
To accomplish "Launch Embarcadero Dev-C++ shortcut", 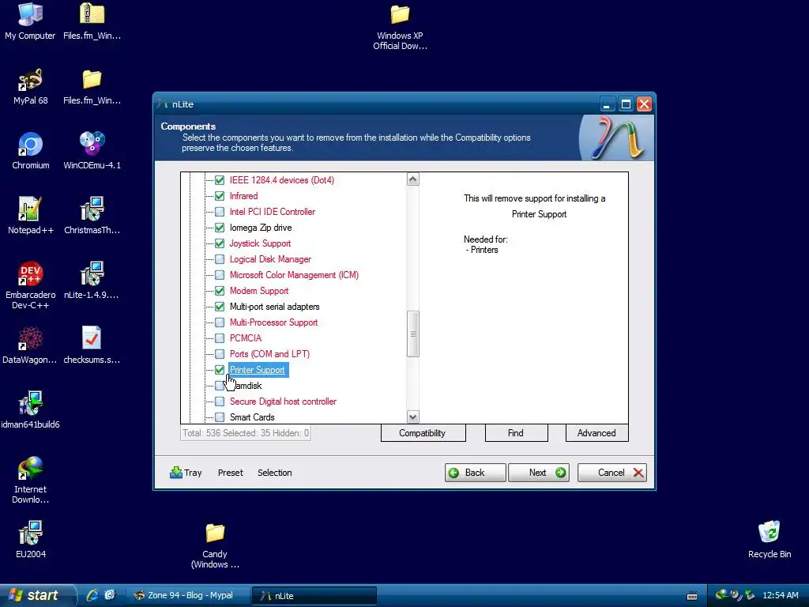I will pos(30,285).
